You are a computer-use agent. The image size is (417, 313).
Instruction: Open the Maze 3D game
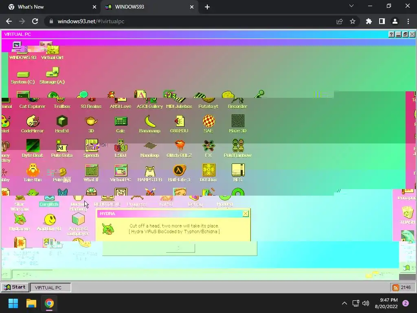(x=237, y=124)
